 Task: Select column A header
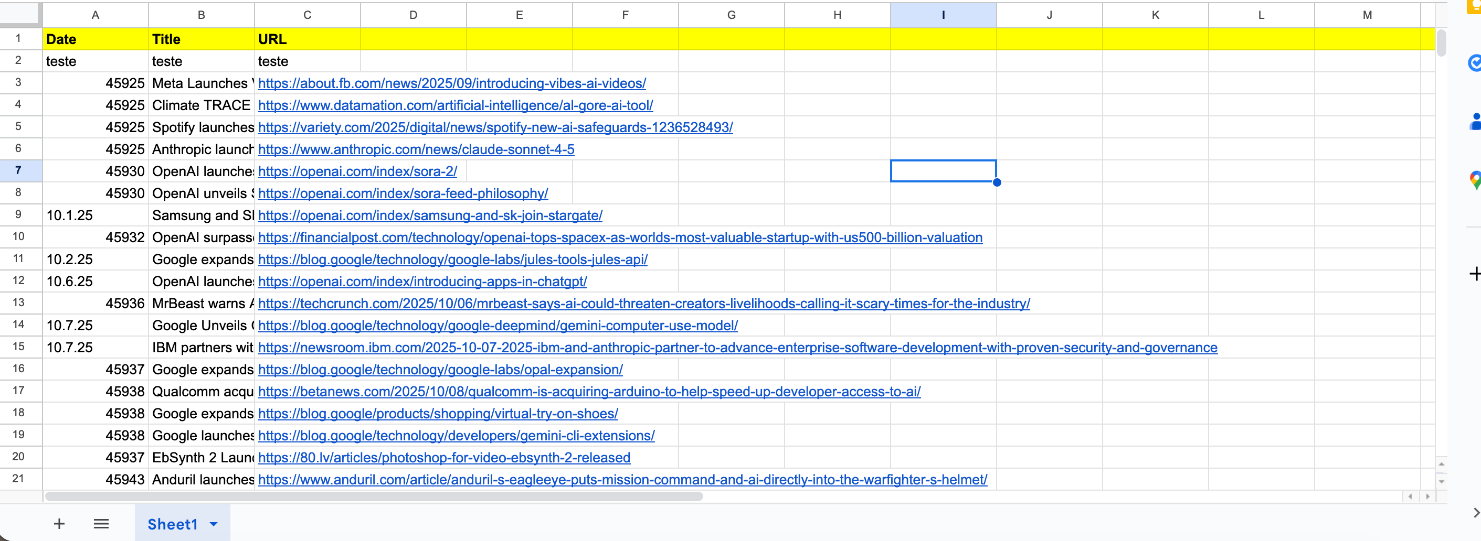click(96, 15)
